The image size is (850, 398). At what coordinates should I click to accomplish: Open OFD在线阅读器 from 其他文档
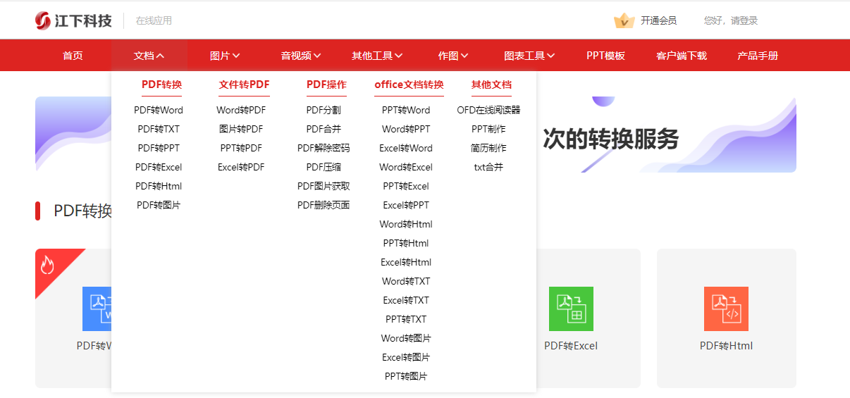pyautogui.click(x=488, y=110)
